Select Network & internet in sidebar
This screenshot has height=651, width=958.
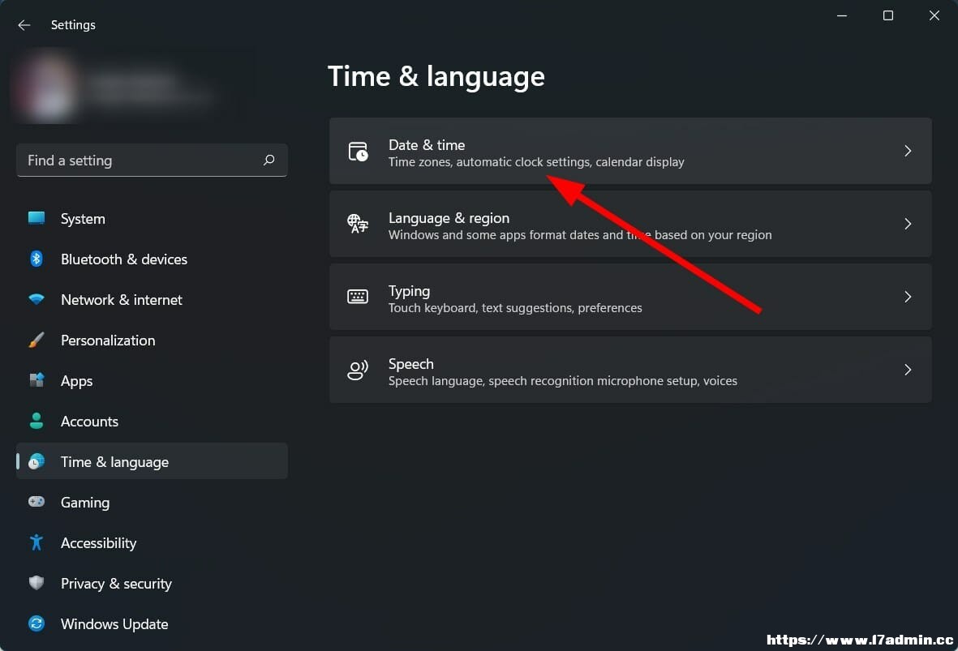point(152,300)
